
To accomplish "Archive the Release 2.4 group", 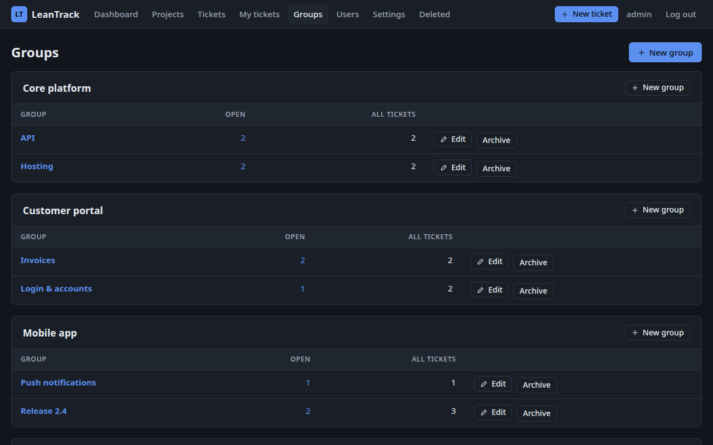I will tap(536, 413).
